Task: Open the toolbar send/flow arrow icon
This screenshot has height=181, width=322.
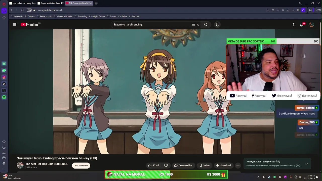Action: [283, 10]
